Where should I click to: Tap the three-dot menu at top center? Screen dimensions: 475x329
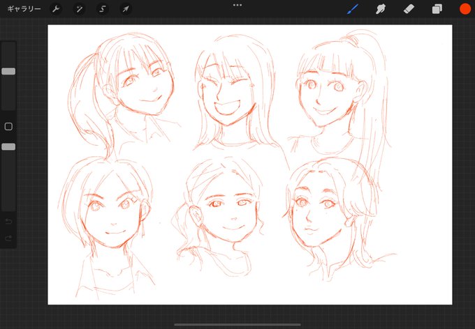tap(237, 5)
